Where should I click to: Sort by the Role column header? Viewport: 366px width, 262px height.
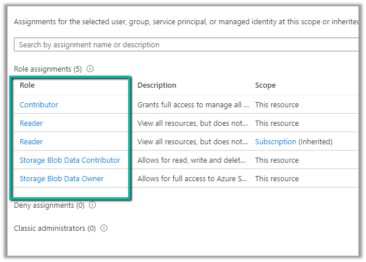pos(27,85)
